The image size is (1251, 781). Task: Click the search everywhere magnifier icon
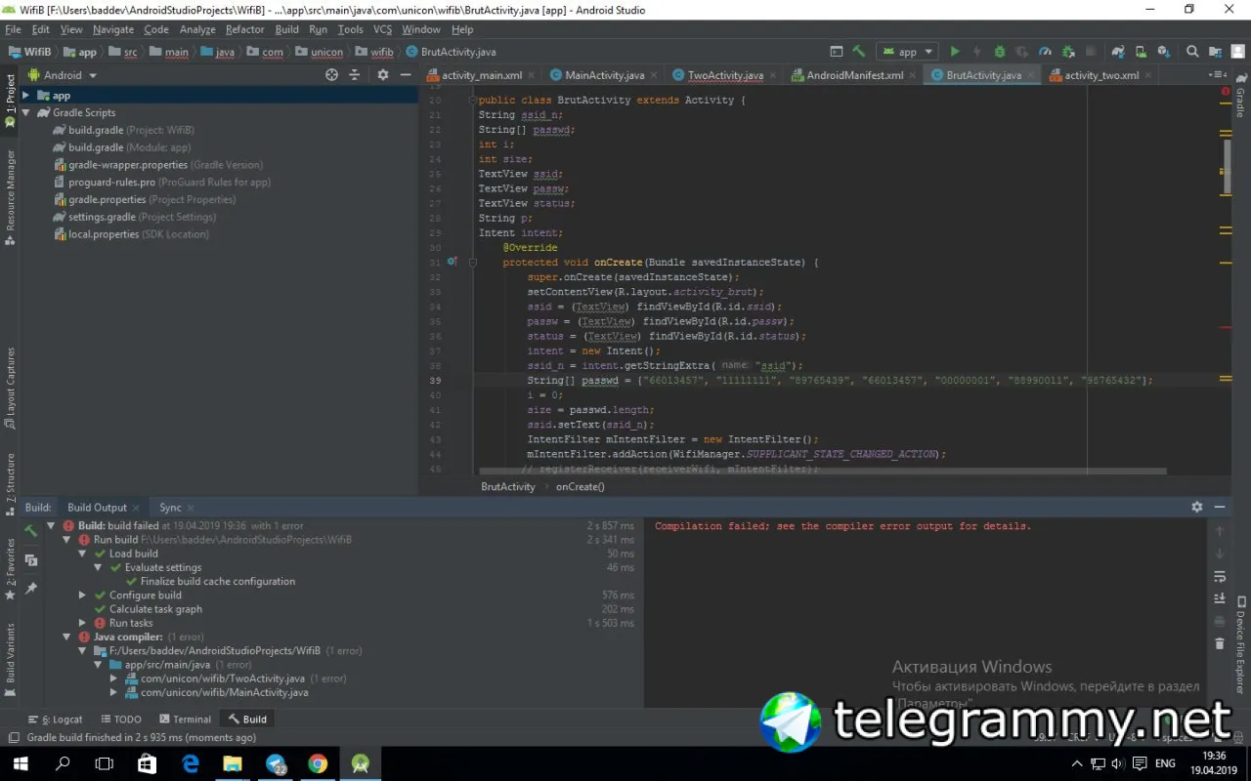click(x=1192, y=52)
